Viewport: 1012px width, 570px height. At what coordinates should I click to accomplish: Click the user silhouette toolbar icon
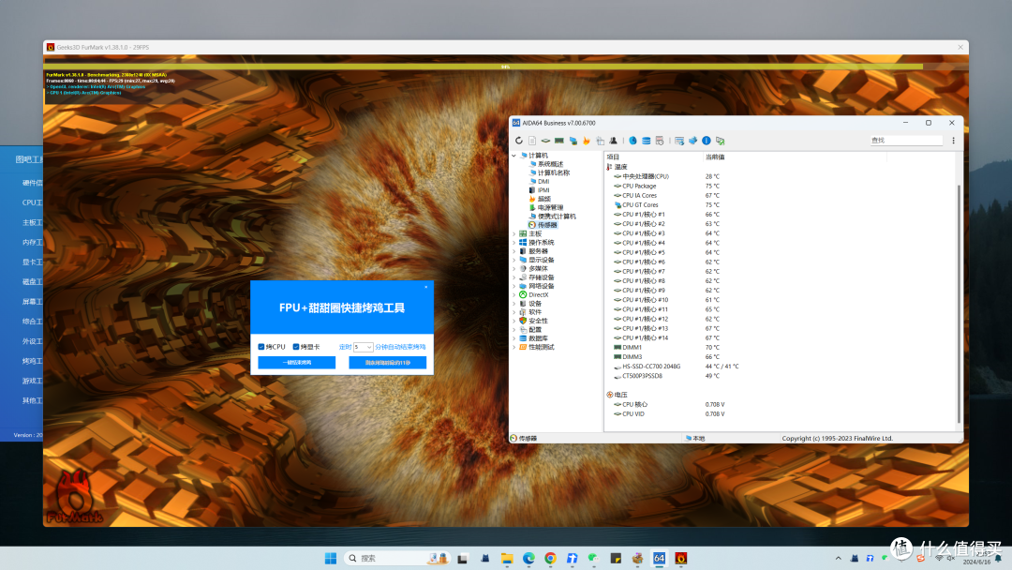(613, 141)
